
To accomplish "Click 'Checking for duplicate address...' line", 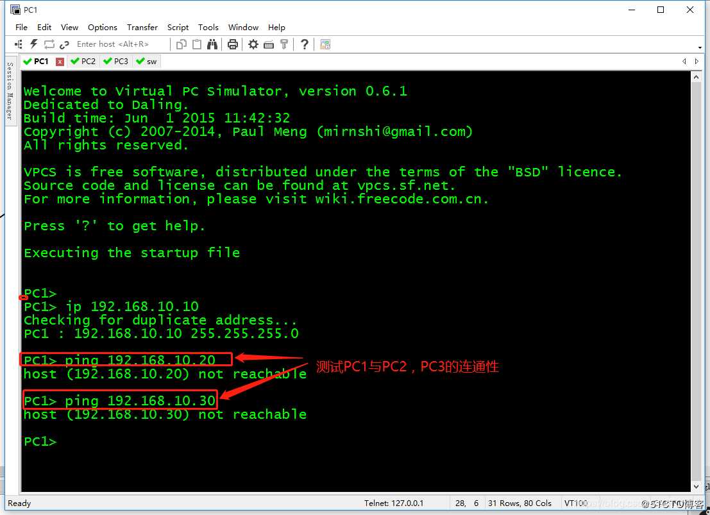I will pyautogui.click(x=161, y=320).
